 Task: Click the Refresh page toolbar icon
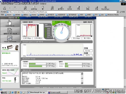pyautogui.click(x=34, y=8)
